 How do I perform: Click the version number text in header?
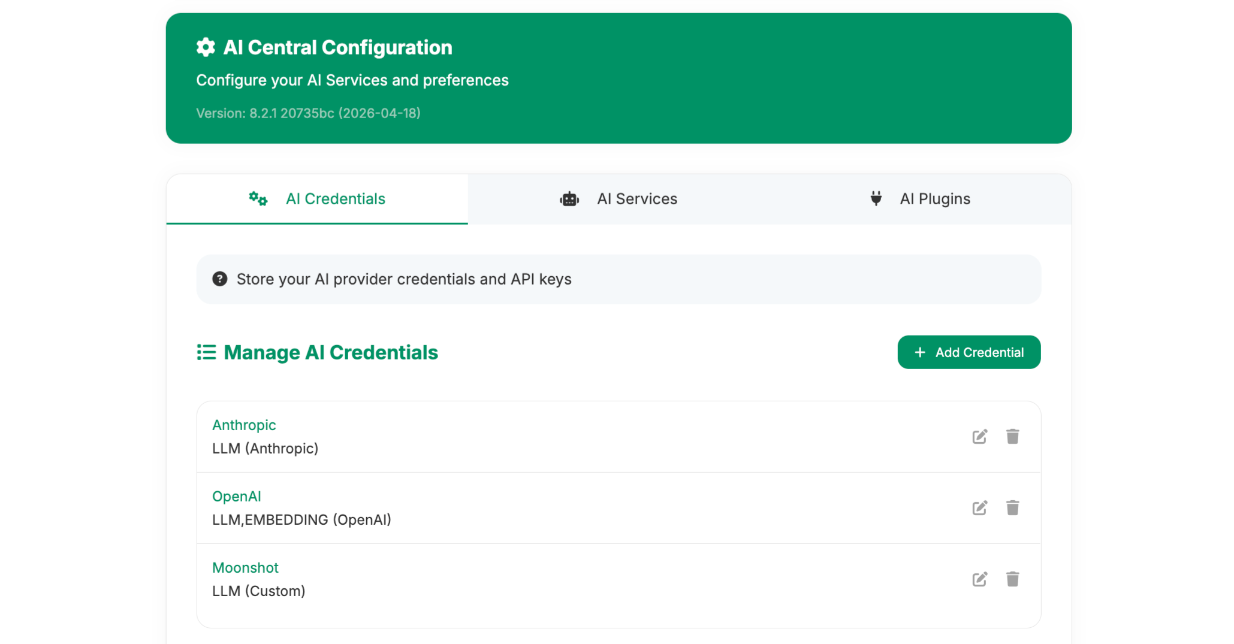308,113
